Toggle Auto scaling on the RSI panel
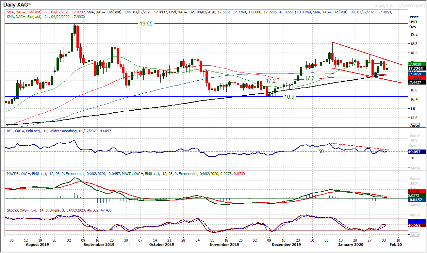The height and width of the screenshot is (253, 427). click(414, 168)
